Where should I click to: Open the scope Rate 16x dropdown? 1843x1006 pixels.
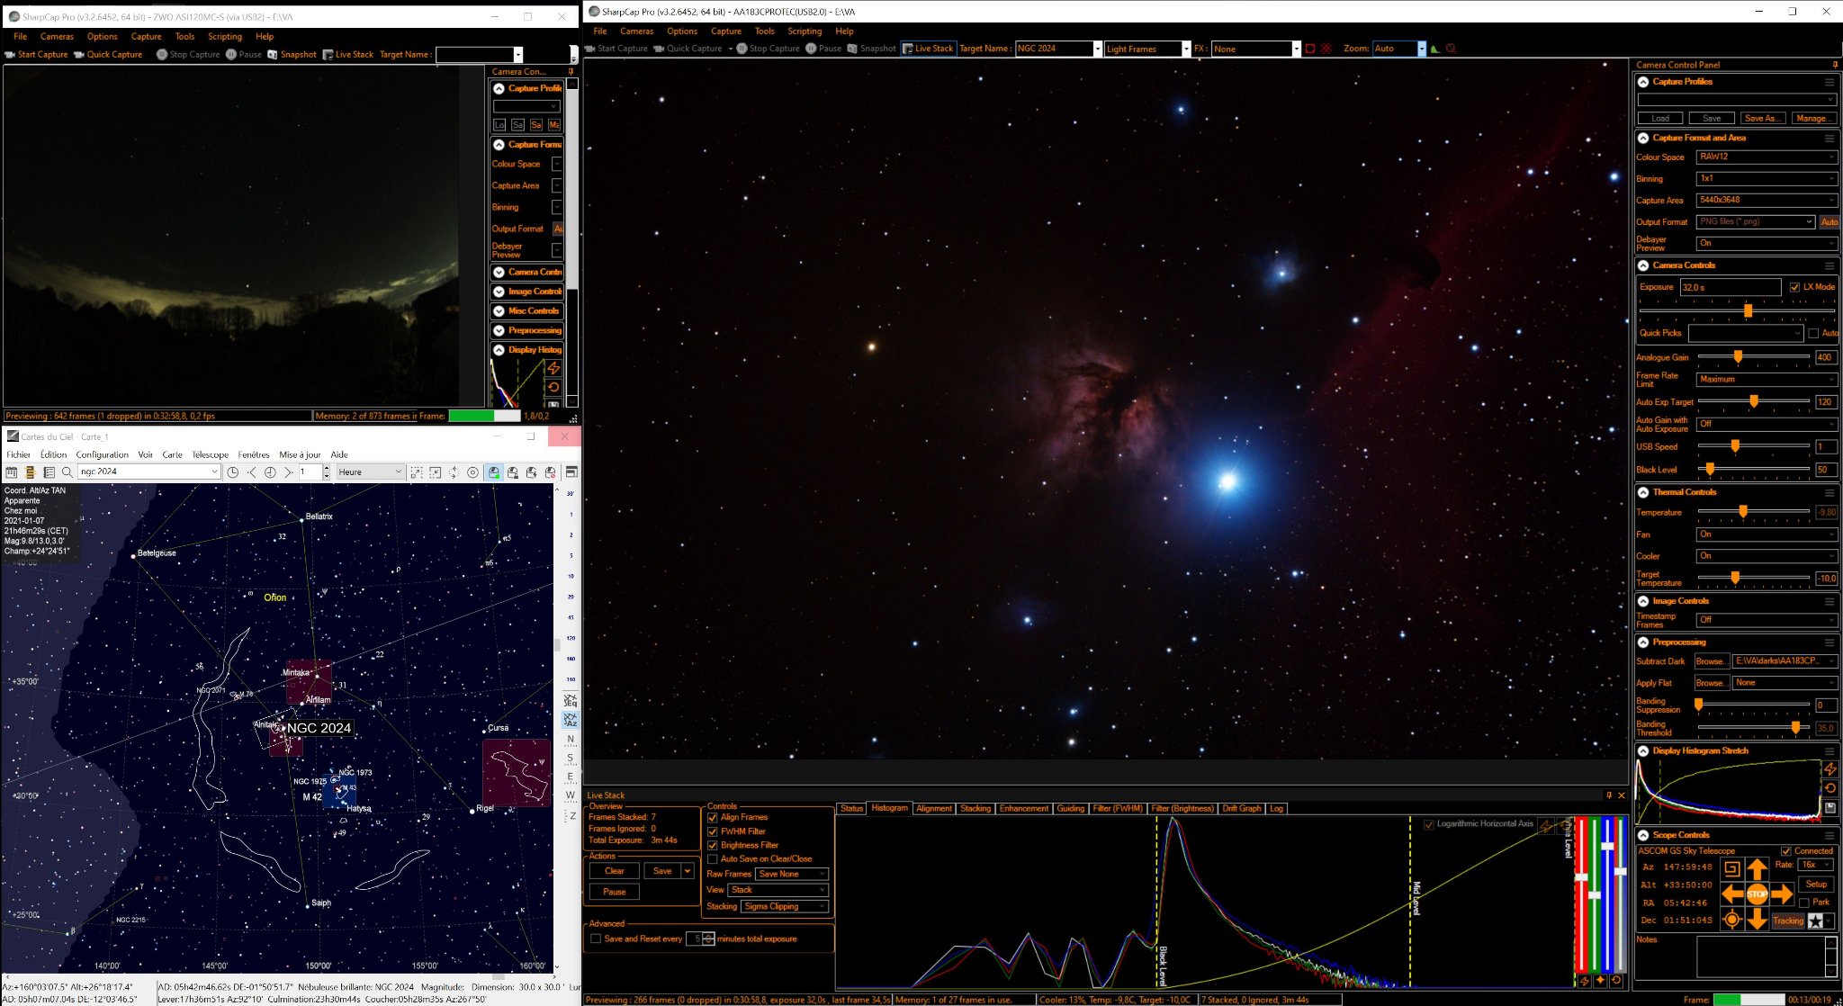tap(1816, 865)
